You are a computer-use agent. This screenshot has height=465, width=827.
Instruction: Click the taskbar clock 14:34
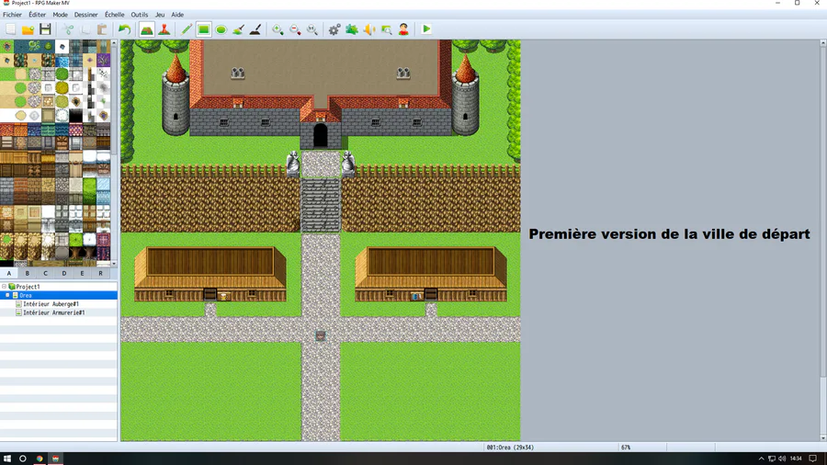click(x=796, y=459)
